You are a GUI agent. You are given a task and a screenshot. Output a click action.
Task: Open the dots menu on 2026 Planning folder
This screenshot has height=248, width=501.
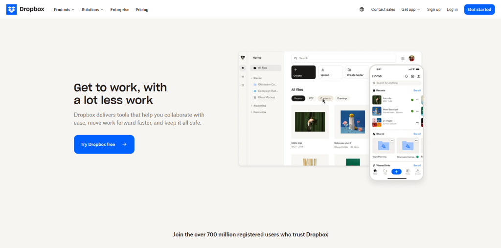coord(392,140)
